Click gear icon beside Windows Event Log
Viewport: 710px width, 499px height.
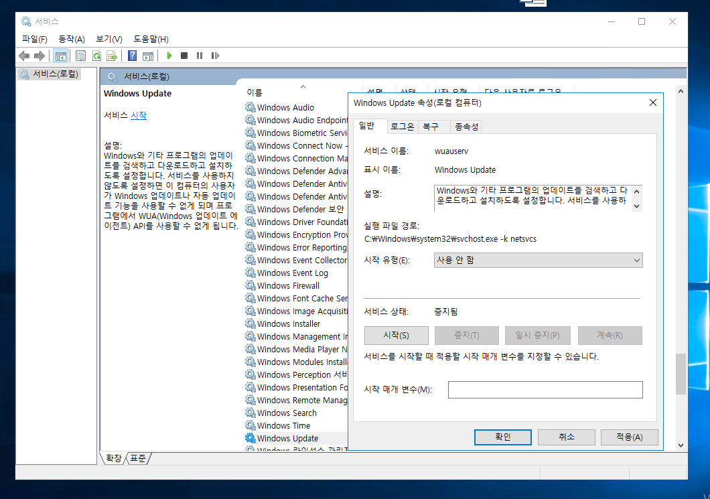[251, 273]
